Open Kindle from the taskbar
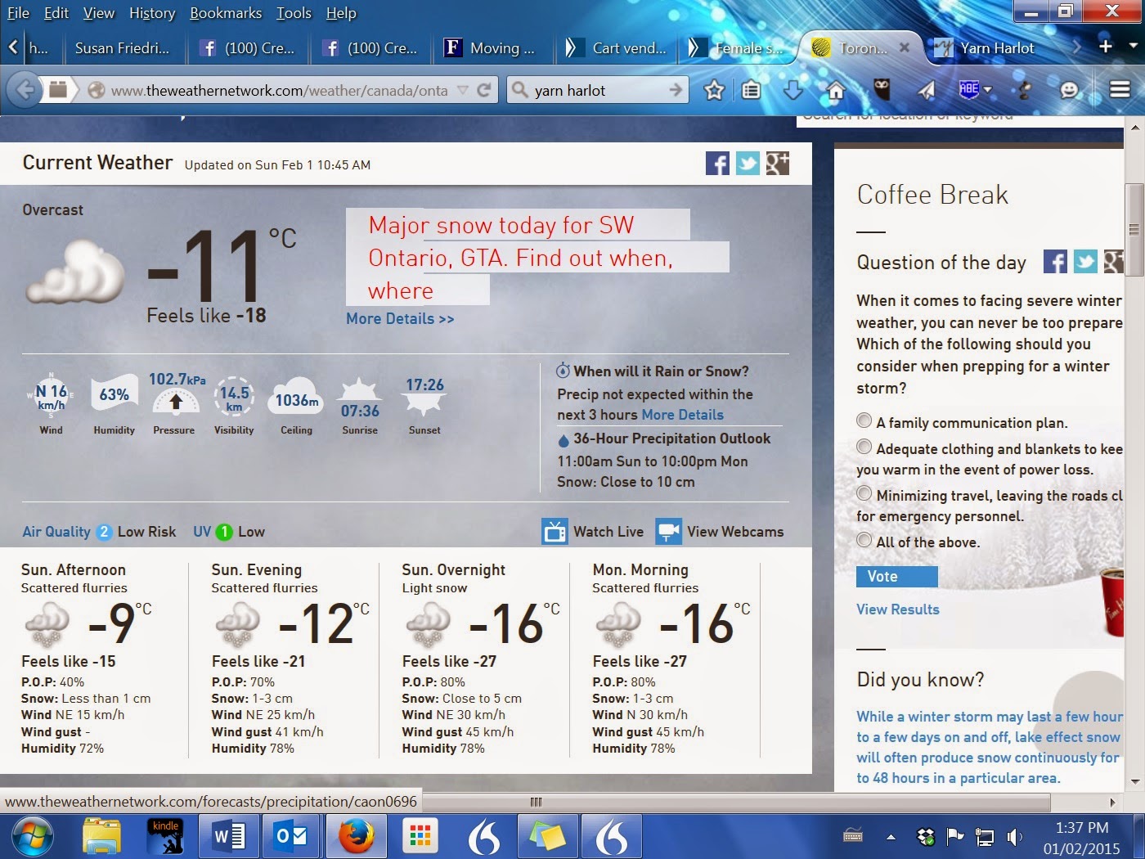1145x859 pixels. click(x=165, y=837)
